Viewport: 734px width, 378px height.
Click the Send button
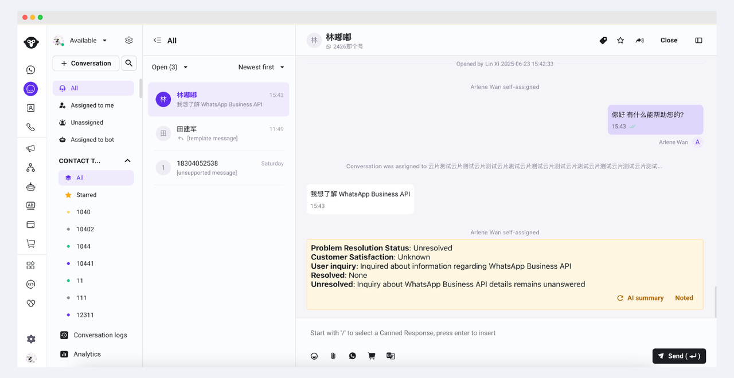pyautogui.click(x=679, y=356)
